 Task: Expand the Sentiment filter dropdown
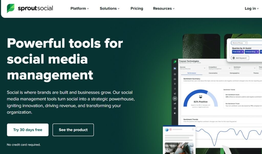(x=244, y=68)
